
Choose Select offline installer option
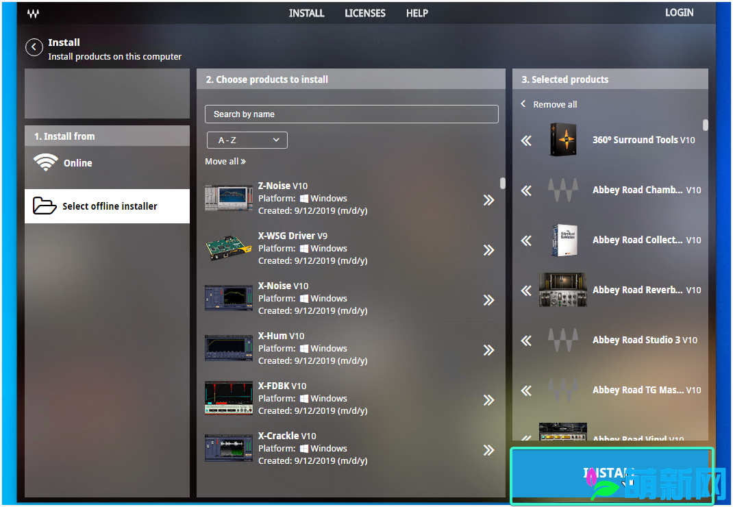point(107,206)
